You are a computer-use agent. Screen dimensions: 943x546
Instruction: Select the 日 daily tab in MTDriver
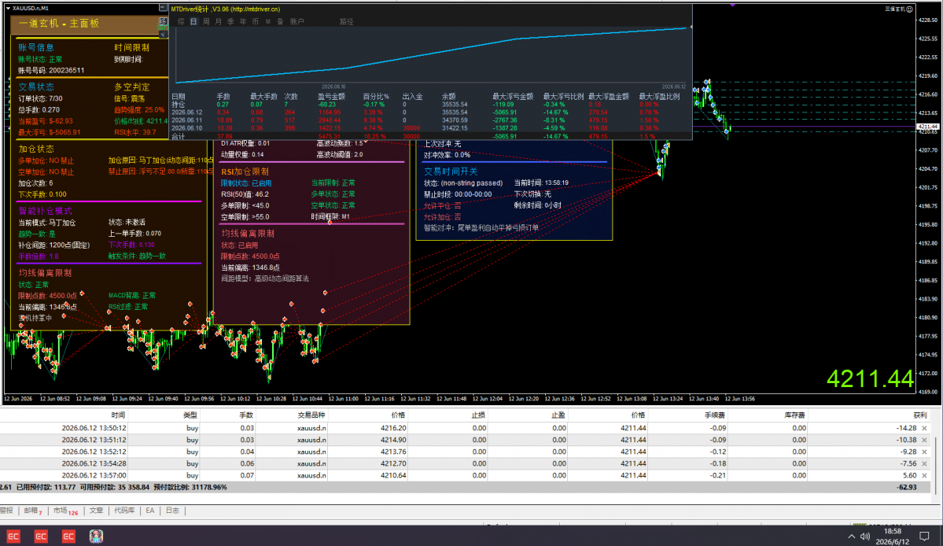[193, 22]
